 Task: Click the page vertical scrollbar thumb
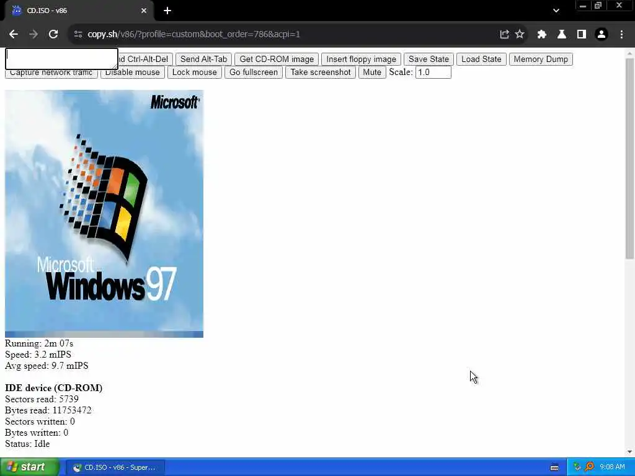[x=629, y=158]
